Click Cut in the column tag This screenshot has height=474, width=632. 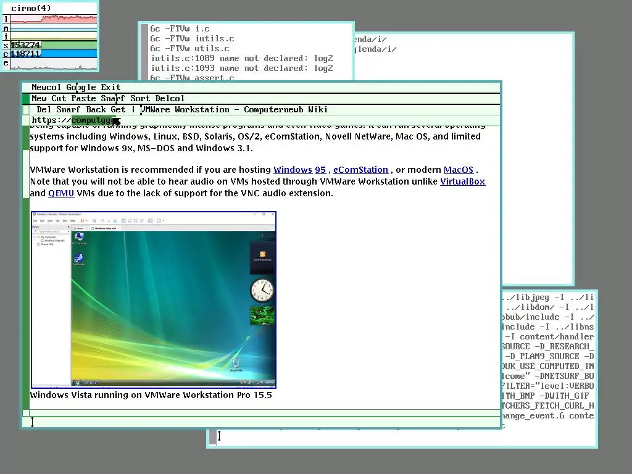click(59, 98)
